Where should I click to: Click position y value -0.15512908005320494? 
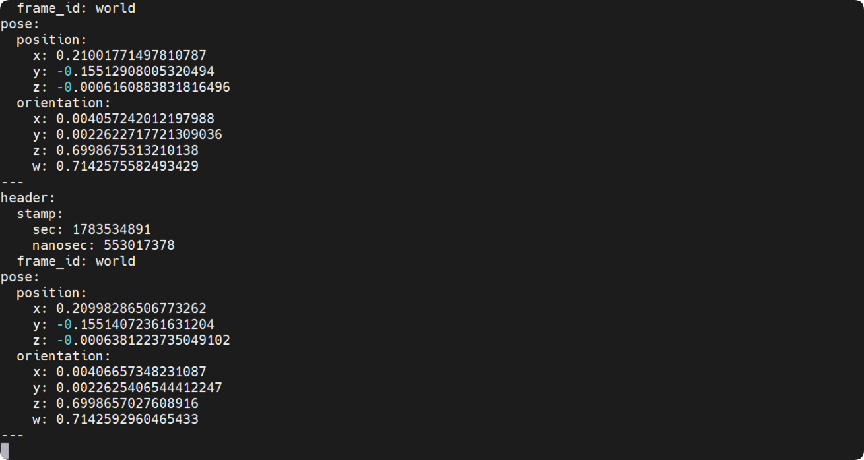pos(135,71)
